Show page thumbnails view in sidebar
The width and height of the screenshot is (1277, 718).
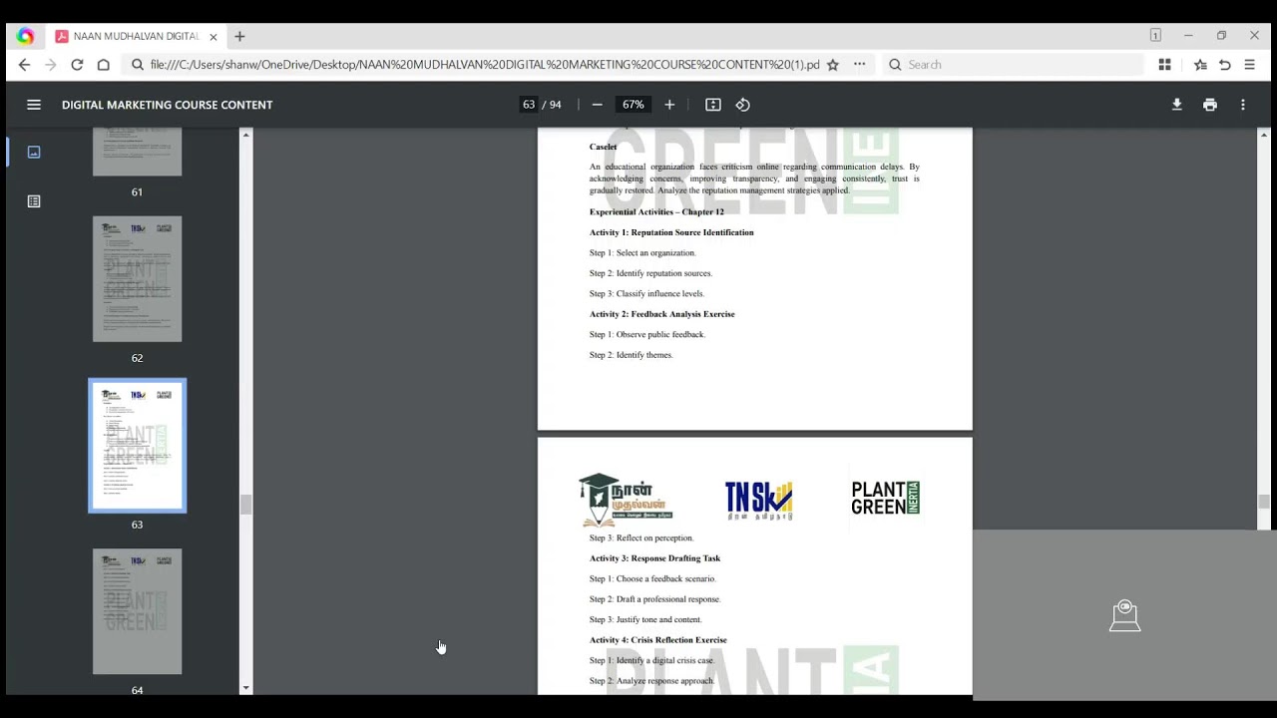(x=34, y=152)
